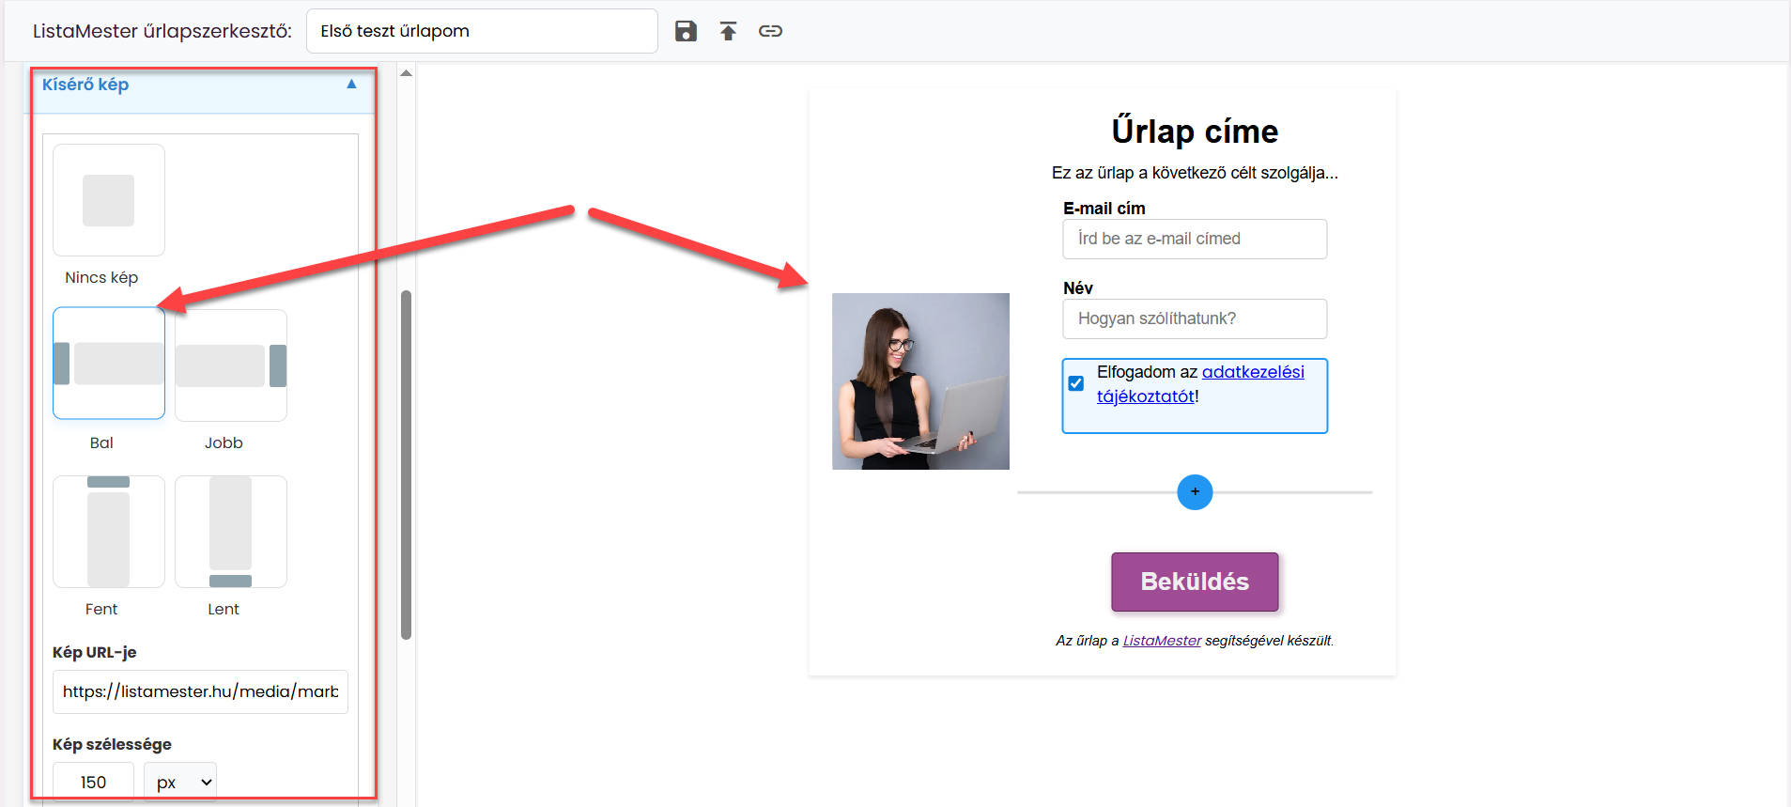Open the ListaMester footer link

click(1162, 641)
